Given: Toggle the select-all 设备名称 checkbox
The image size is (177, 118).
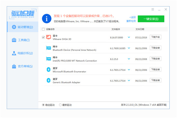Looking at the screenshot, I should click(43, 29).
